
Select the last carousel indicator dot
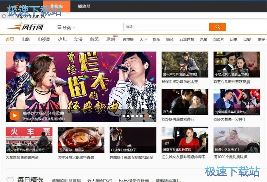click(150, 116)
